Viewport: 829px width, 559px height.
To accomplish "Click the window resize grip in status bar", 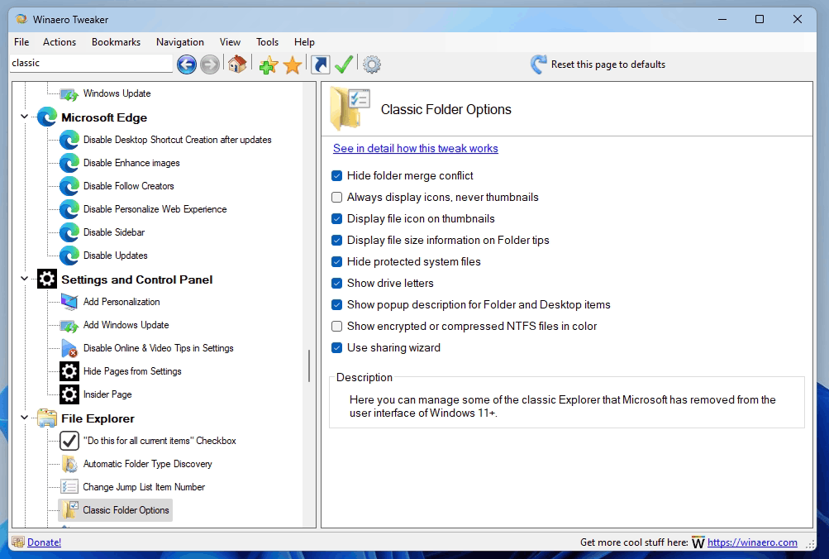I will [x=811, y=543].
